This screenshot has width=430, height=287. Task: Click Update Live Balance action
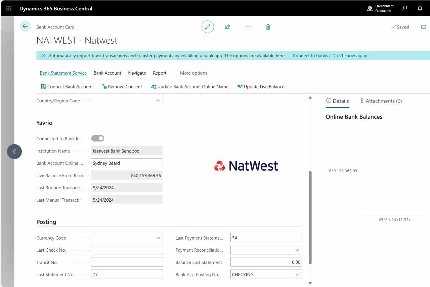coord(261,87)
